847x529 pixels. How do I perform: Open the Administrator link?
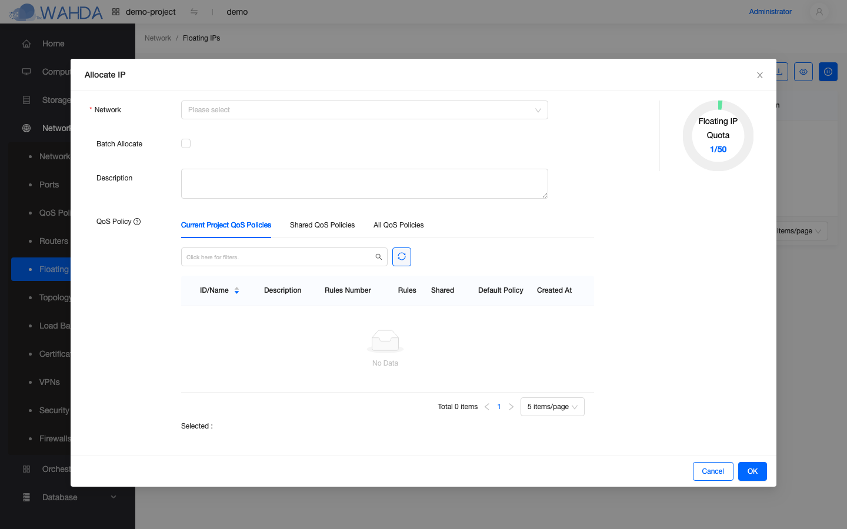(x=770, y=12)
